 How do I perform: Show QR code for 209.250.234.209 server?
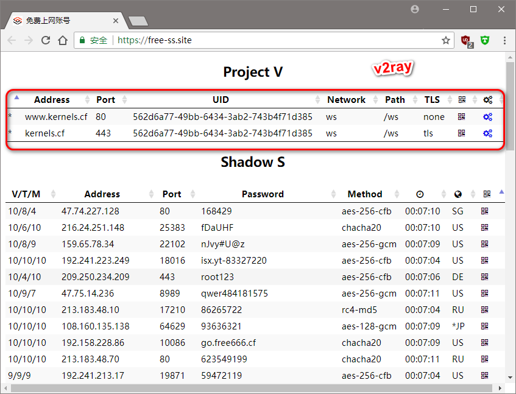click(484, 277)
